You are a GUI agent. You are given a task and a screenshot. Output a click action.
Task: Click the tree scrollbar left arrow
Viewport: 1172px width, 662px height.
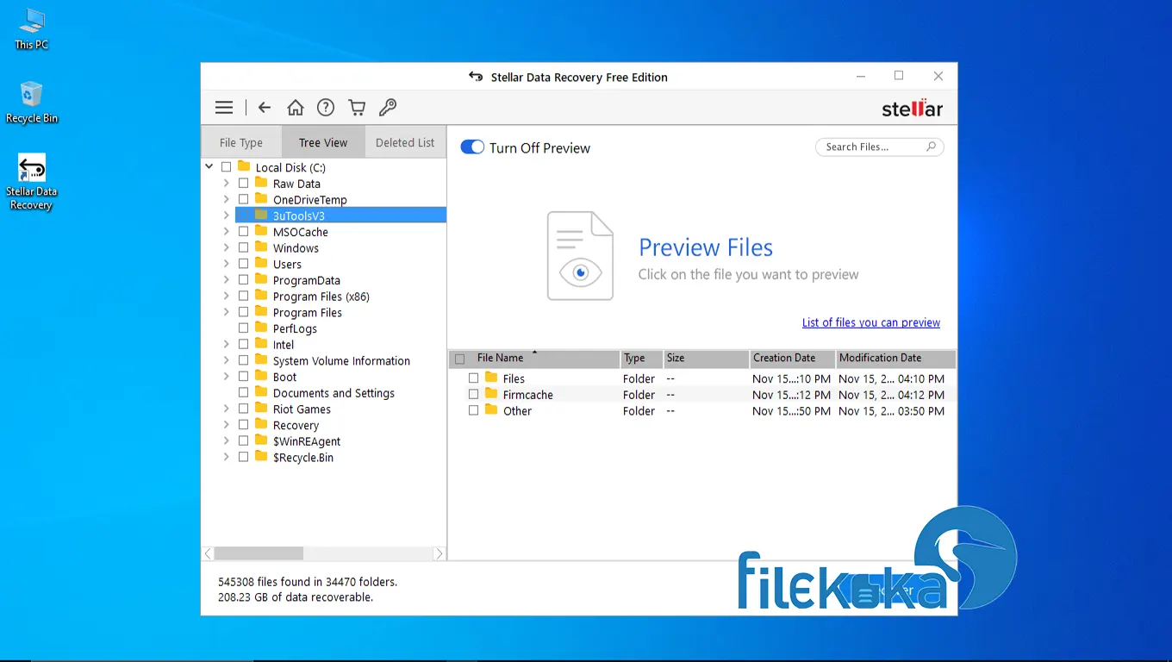point(208,553)
